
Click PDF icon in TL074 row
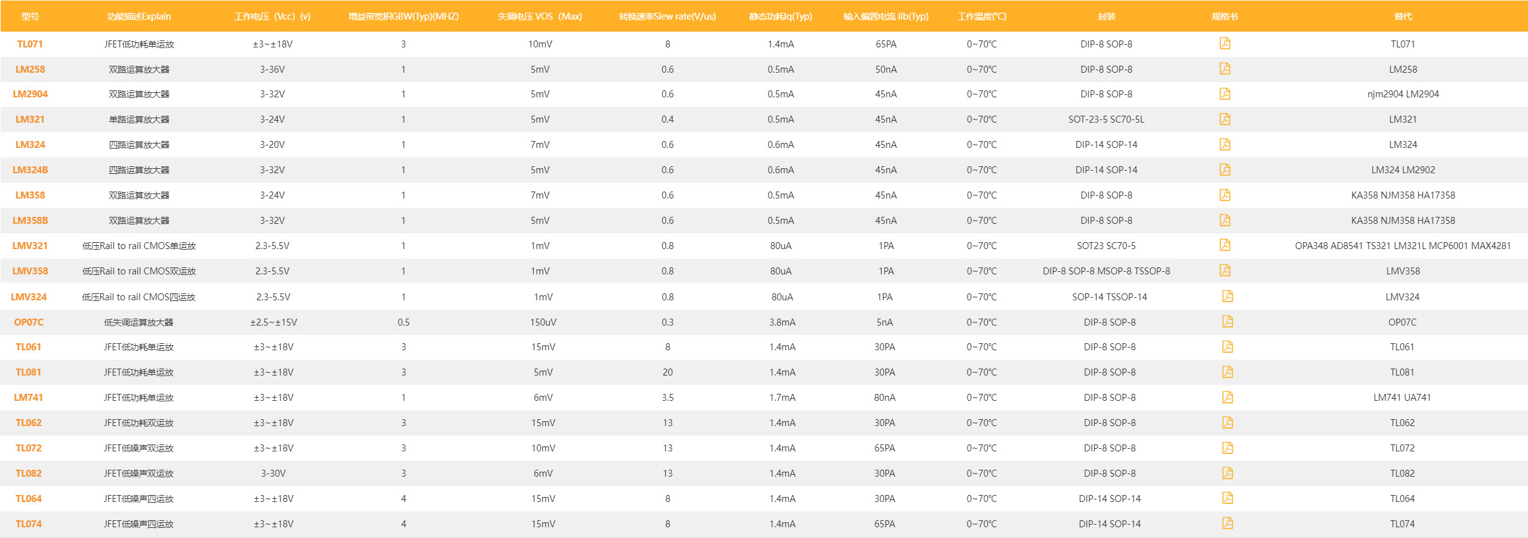point(1227,523)
